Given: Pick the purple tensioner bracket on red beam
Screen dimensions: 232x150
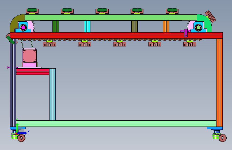Looking at the screenshot, I should click(x=186, y=33).
